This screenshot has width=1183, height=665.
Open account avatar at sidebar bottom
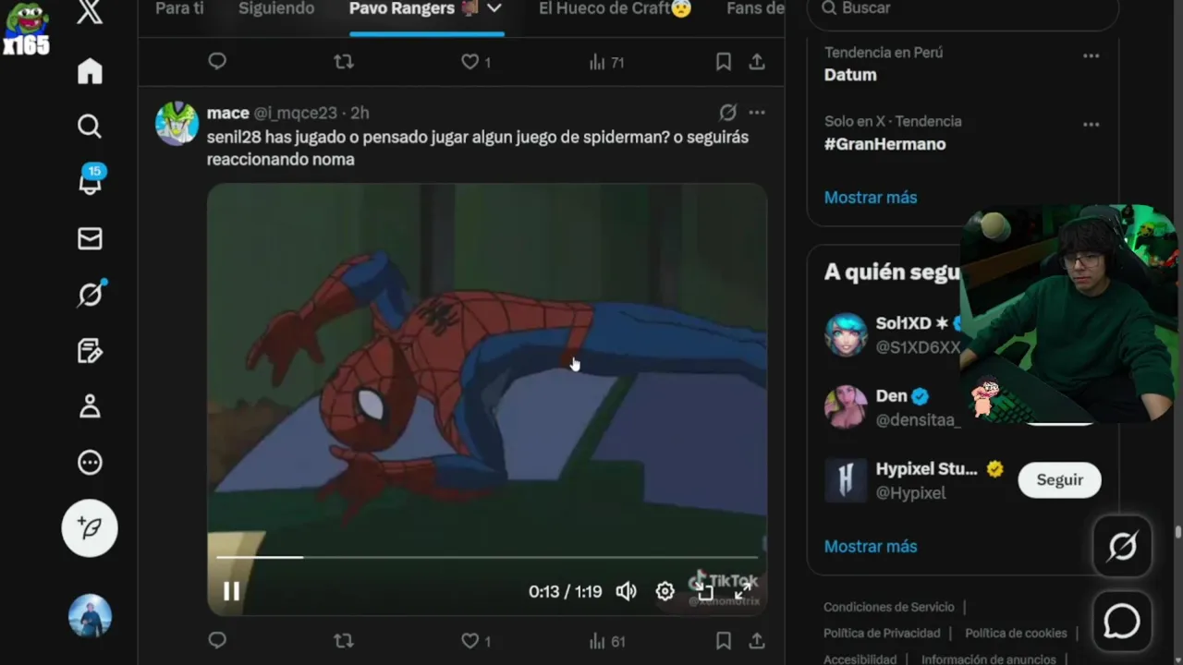pyautogui.click(x=90, y=616)
